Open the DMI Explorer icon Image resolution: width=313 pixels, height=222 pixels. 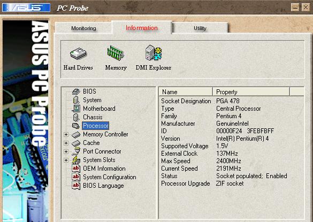154,52
